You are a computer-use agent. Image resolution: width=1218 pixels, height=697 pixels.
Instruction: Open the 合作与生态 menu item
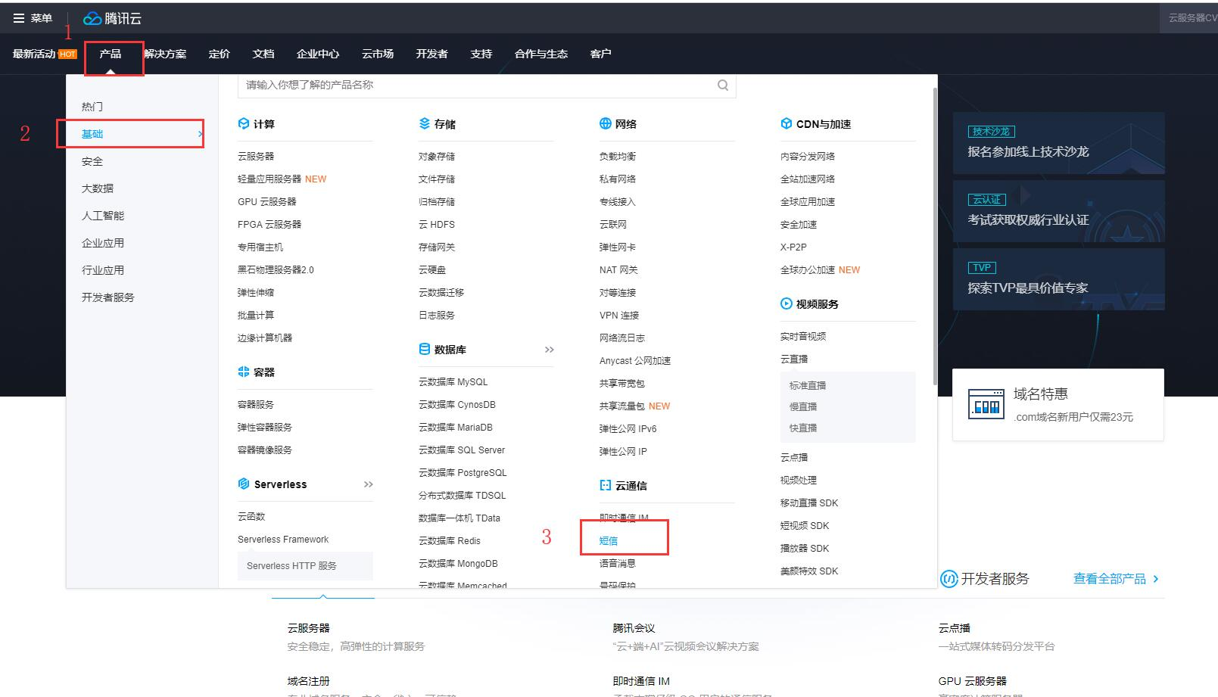pos(541,54)
